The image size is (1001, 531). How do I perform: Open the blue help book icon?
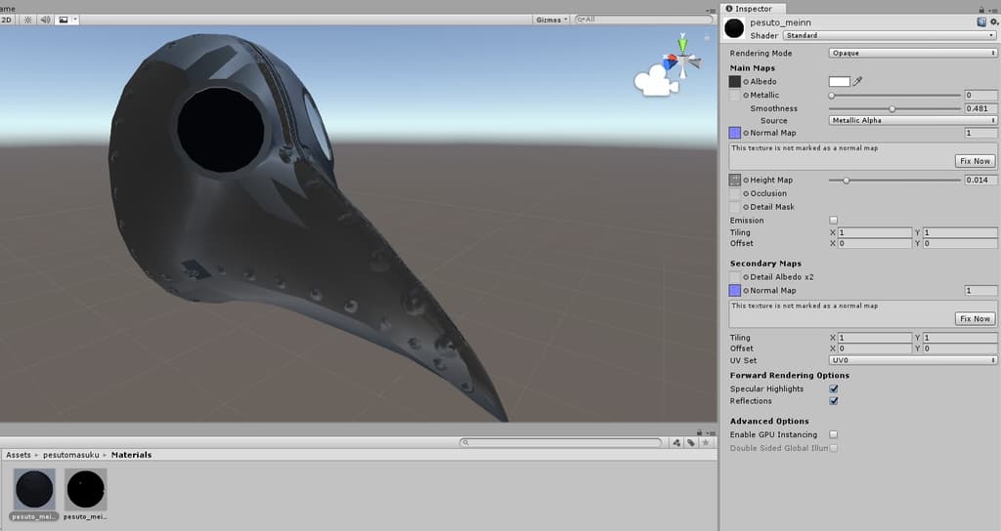point(980,21)
